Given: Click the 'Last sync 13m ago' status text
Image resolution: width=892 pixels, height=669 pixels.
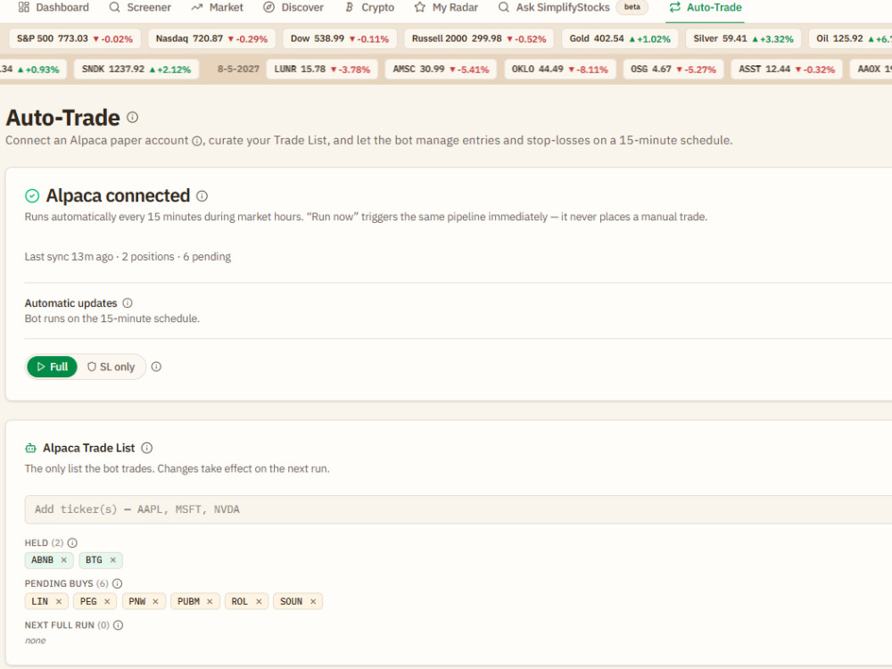Looking at the screenshot, I should pyautogui.click(x=69, y=257).
